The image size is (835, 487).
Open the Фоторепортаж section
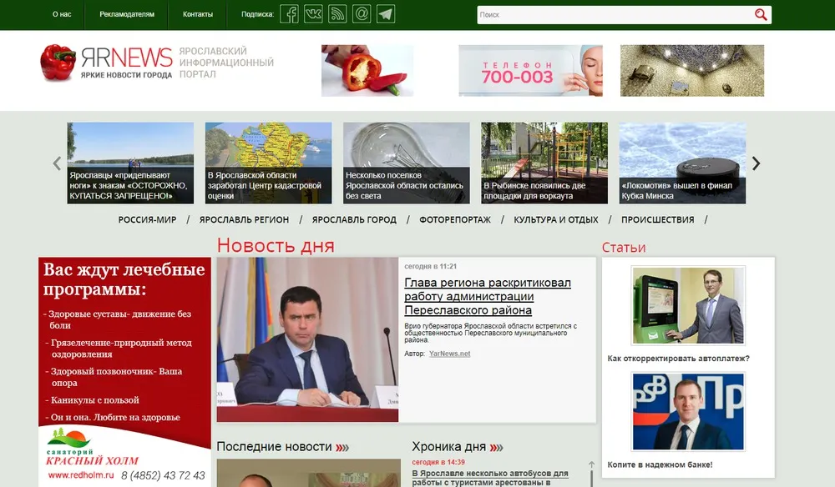tap(455, 219)
